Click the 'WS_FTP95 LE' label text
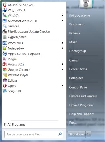105x142 pixels. pos(17,10)
